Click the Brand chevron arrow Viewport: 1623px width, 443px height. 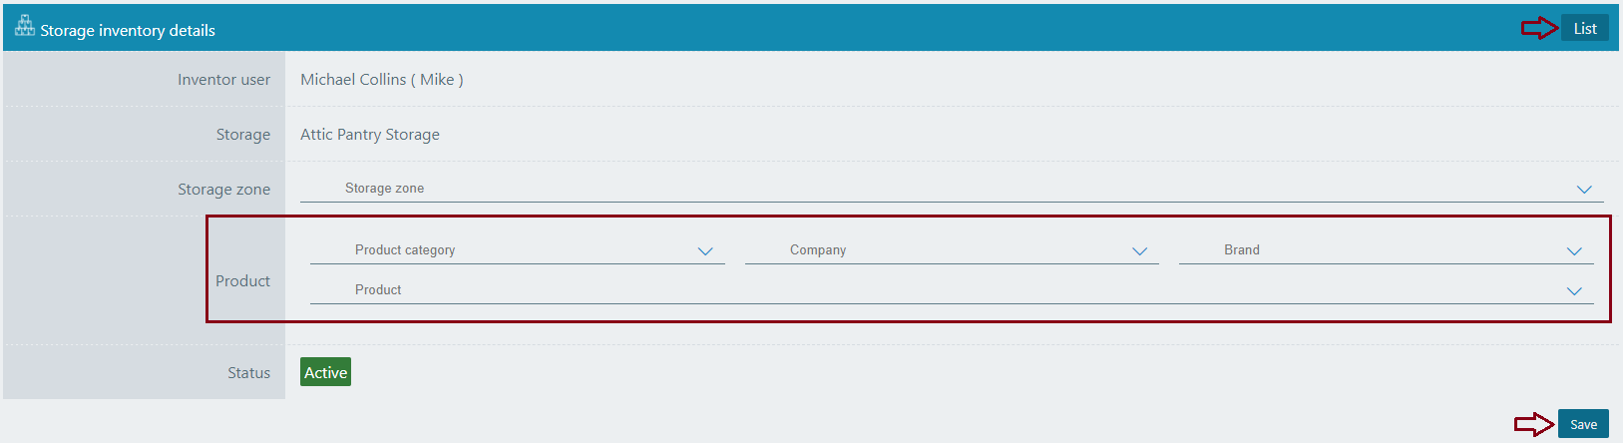point(1574,251)
